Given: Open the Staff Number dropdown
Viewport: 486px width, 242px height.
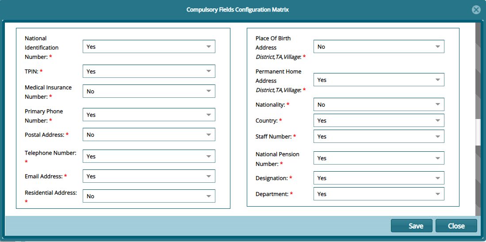Looking at the screenshot, I should [379, 136].
